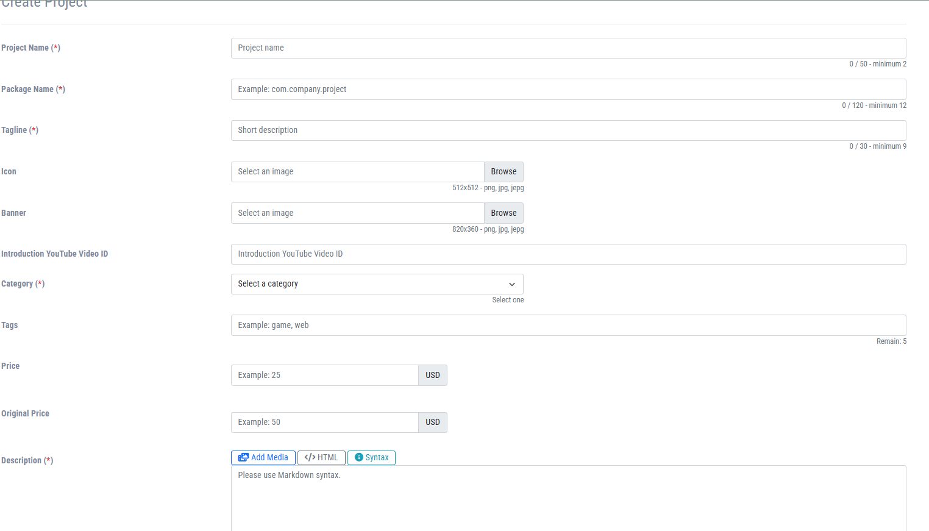The width and height of the screenshot is (929, 531).
Task: Open the Markdown Syntax help
Action: point(371,458)
